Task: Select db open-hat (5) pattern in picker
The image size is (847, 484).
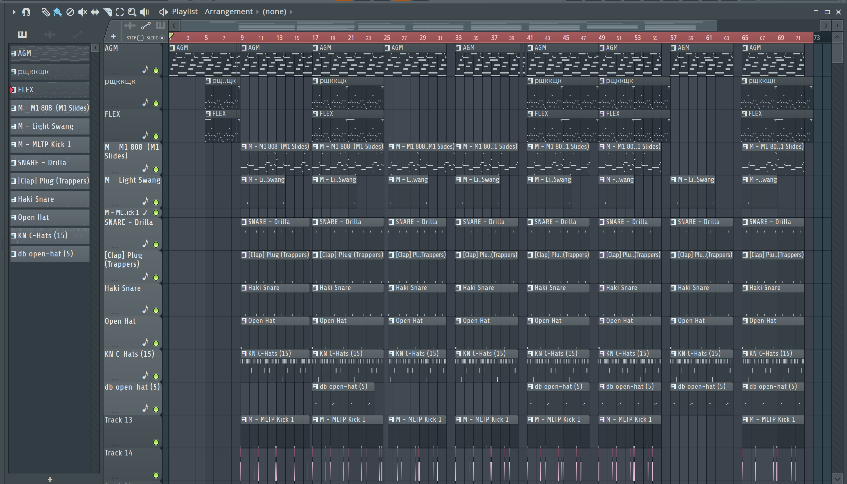Action: (x=50, y=254)
